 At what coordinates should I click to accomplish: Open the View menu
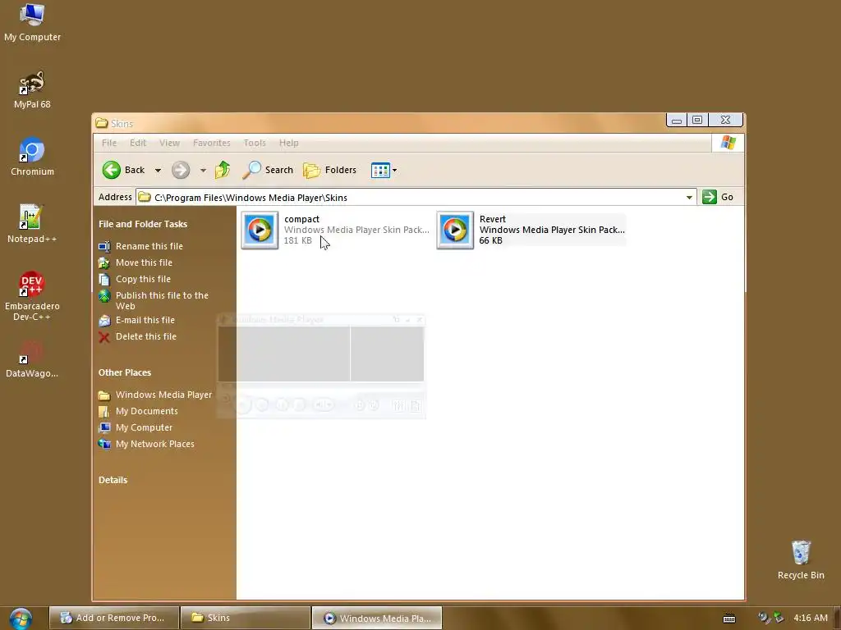[x=169, y=143]
